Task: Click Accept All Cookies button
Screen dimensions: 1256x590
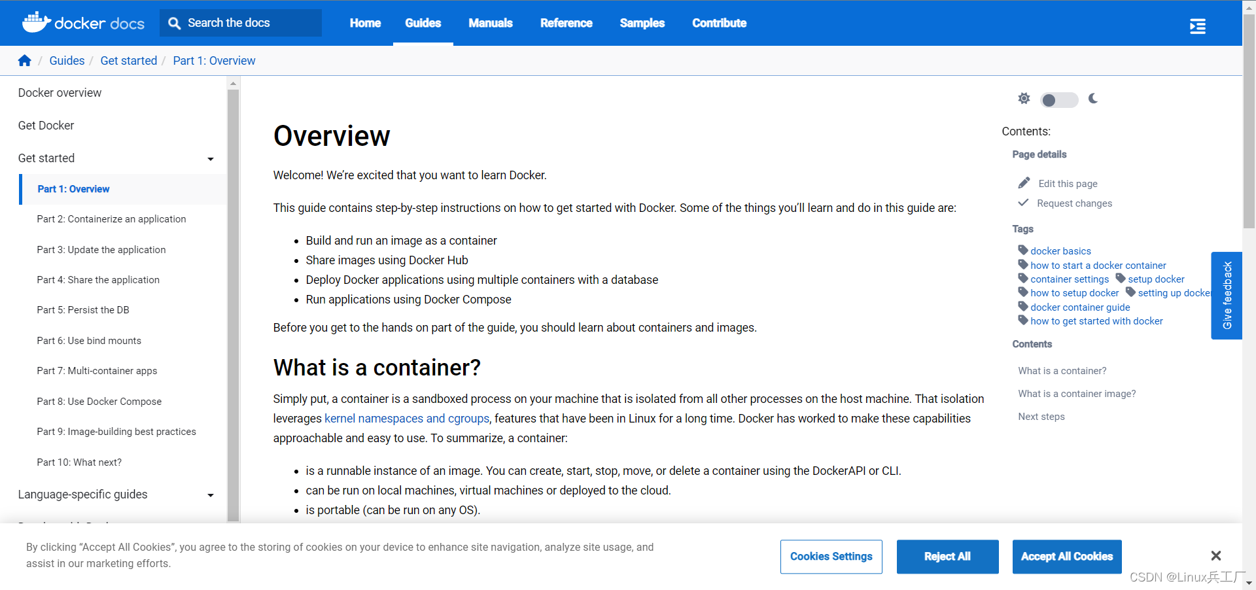Action: (x=1067, y=557)
